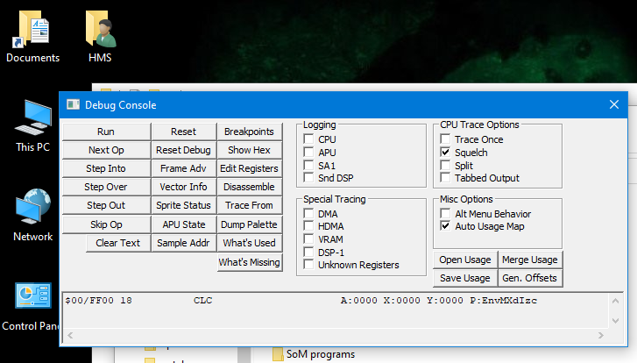This screenshot has height=363, width=637.
Task: Click the Dump Palette button
Action: coord(250,224)
